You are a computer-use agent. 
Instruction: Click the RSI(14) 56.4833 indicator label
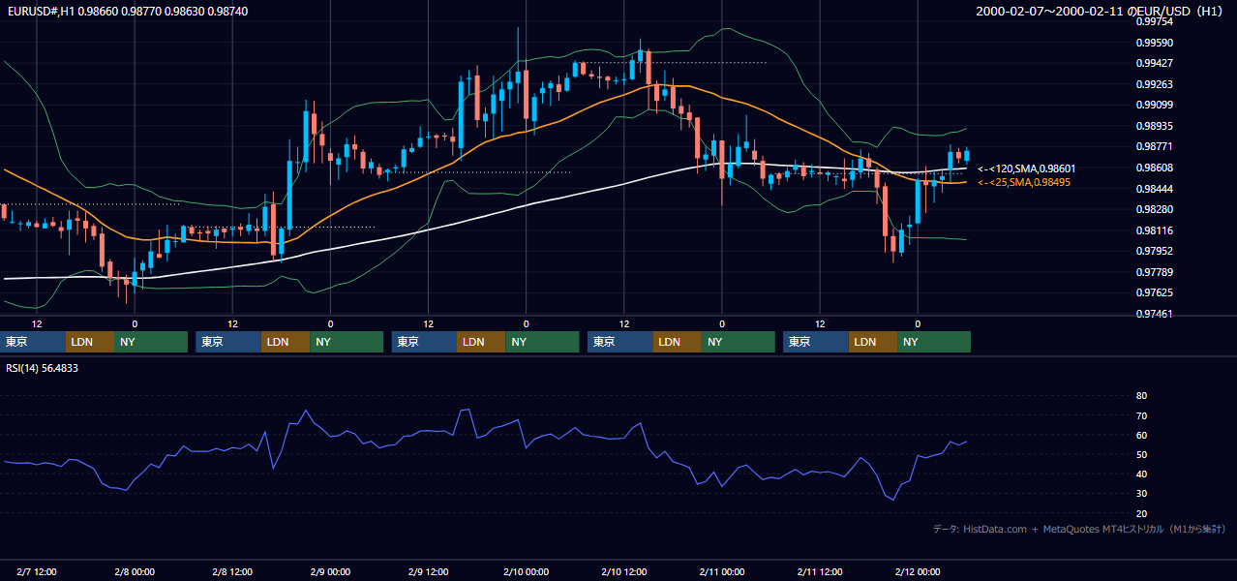coord(42,368)
